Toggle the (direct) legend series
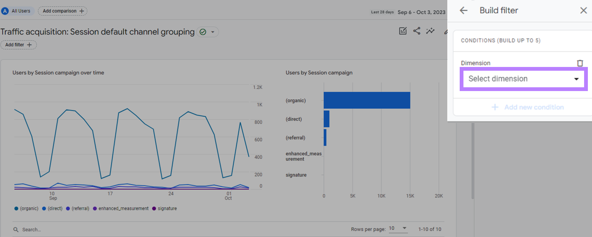The width and height of the screenshot is (592, 237). (52, 208)
